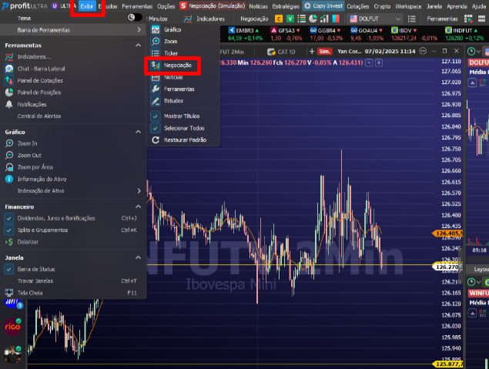
Task: Expand Barra de Ferramentas submenu
Action: 73,30
